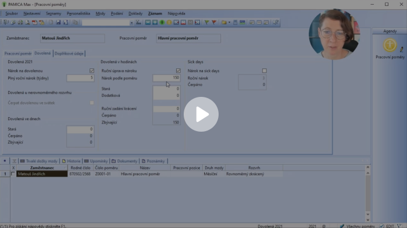
Task: Click the red filter funnel toolbar icon
Action: 214,23
